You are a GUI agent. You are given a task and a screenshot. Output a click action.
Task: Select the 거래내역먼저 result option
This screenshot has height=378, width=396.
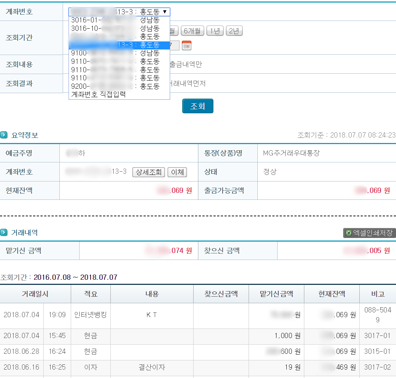(187, 84)
